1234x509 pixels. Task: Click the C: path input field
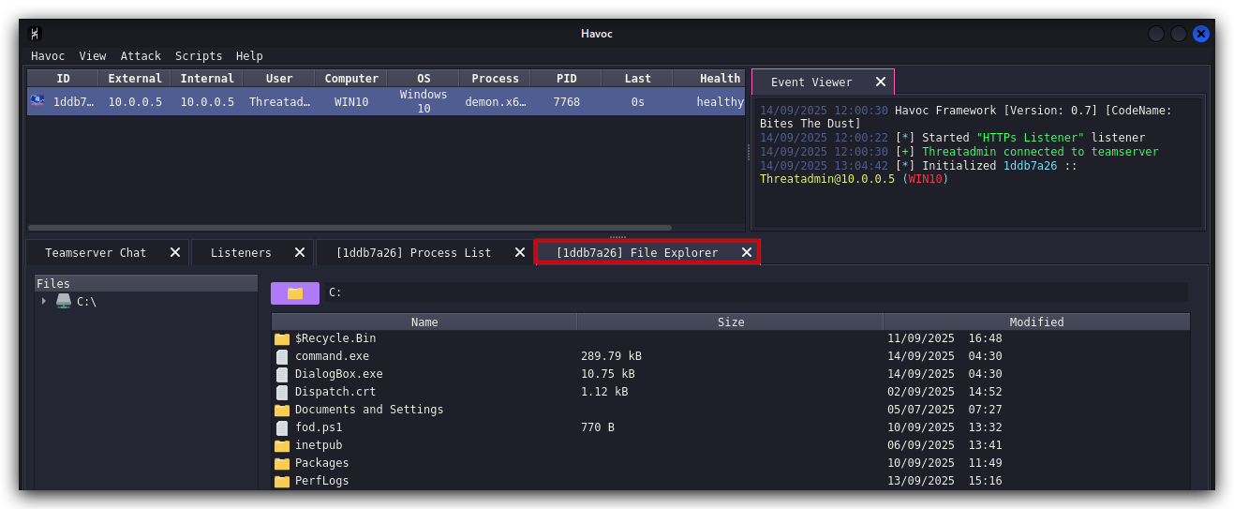tap(756, 292)
